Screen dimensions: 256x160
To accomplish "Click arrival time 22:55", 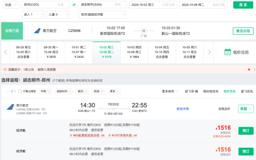I will (x=139, y=105).
